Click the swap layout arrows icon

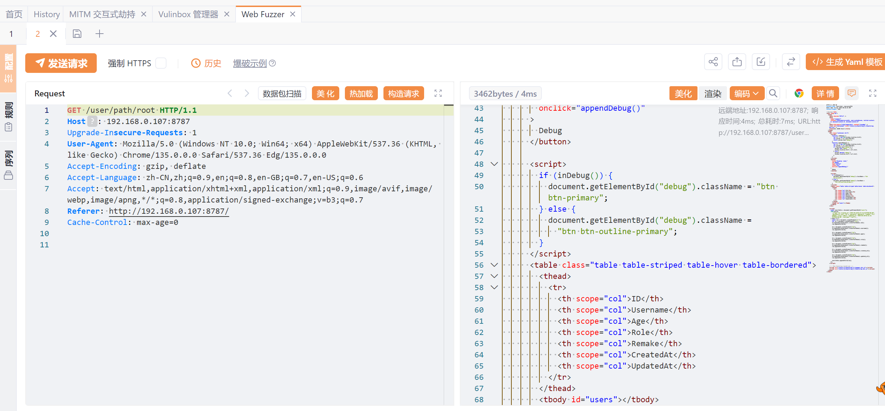tap(791, 62)
